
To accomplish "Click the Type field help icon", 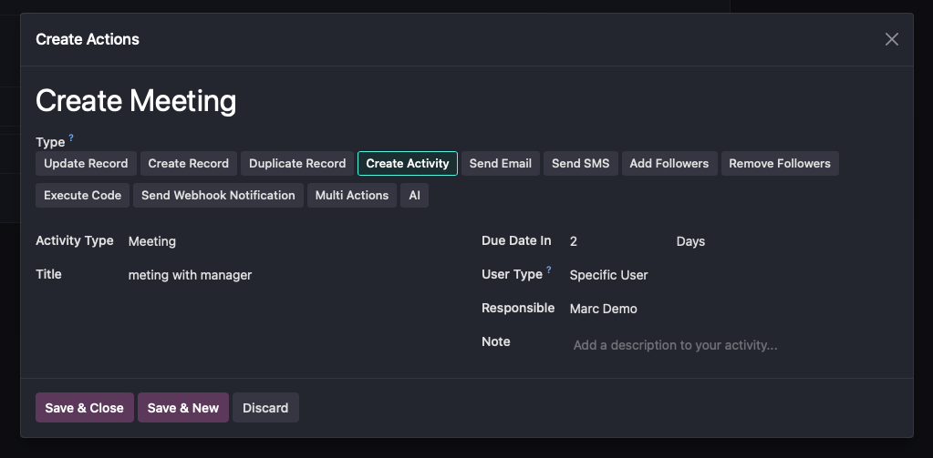I will tap(71, 138).
